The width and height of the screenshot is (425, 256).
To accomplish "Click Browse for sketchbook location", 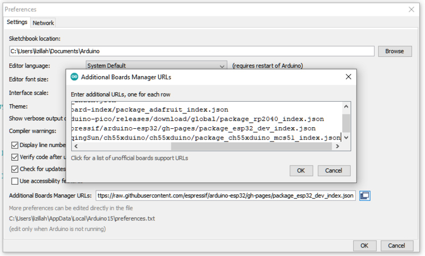I will click(x=395, y=51).
